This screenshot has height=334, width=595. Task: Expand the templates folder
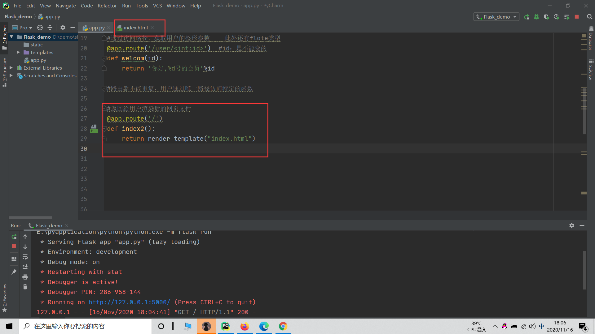(18, 52)
